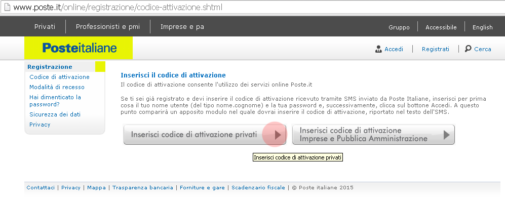
Task: Open Privacy link in footer
Action: click(71, 188)
